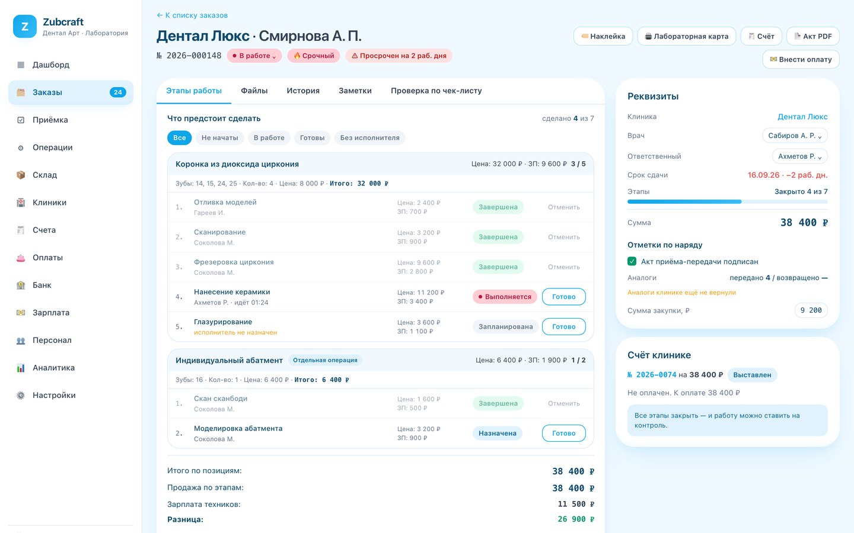This screenshot has height=533, width=854.
Task: Click Внести оплату button
Action: point(801,59)
